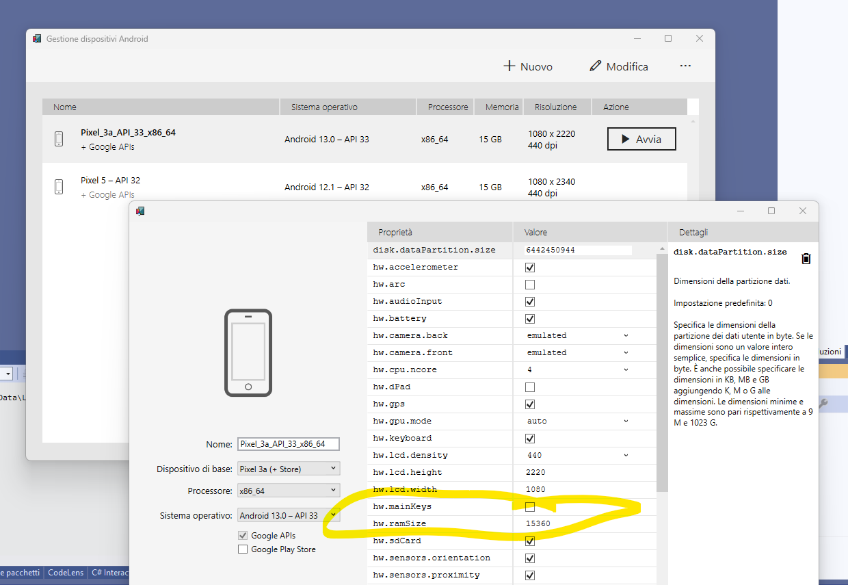Sort by the Sistema operativo column header
This screenshot has height=585, width=848.
pos(348,107)
